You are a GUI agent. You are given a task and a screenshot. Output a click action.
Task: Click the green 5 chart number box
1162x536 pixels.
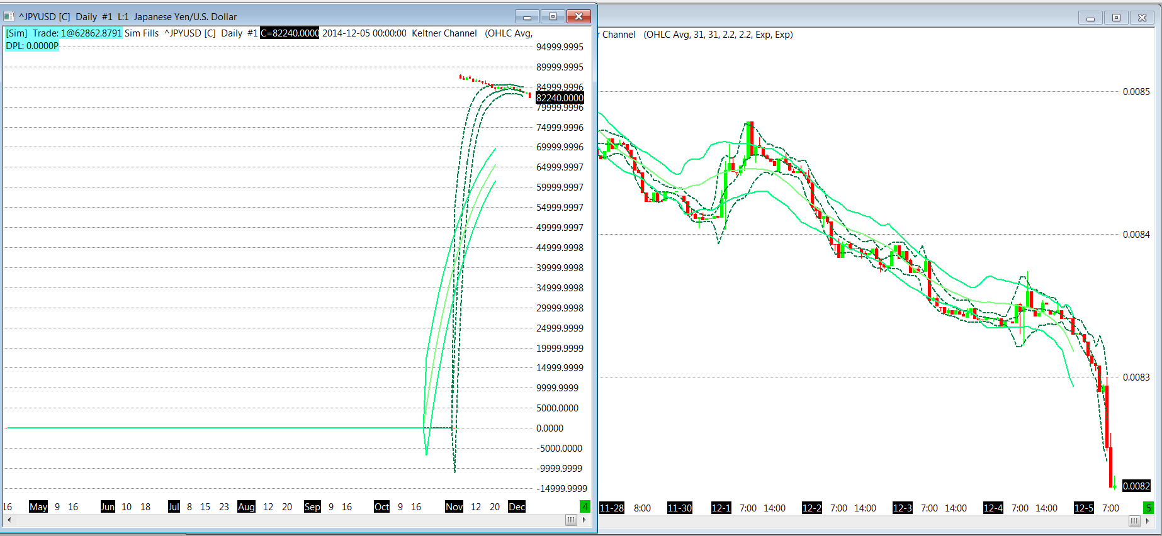pos(1148,508)
